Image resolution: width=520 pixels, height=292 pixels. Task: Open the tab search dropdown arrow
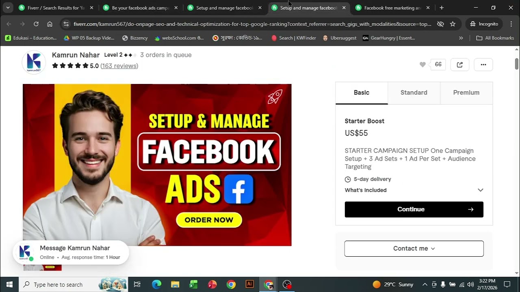tap(7, 8)
